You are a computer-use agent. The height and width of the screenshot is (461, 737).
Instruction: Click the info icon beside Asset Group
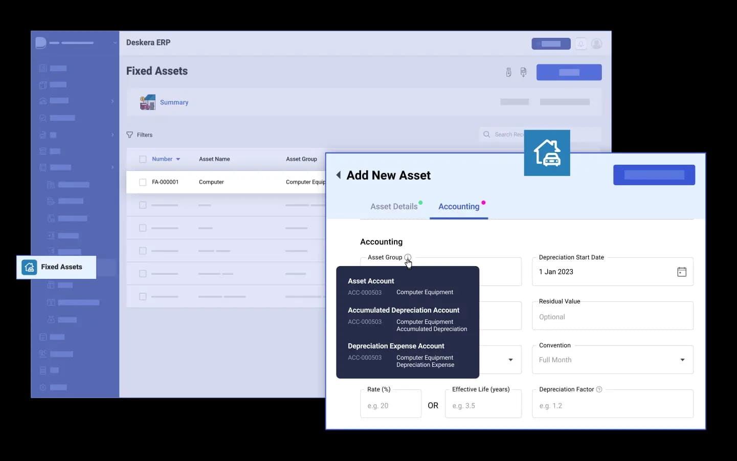[408, 257]
